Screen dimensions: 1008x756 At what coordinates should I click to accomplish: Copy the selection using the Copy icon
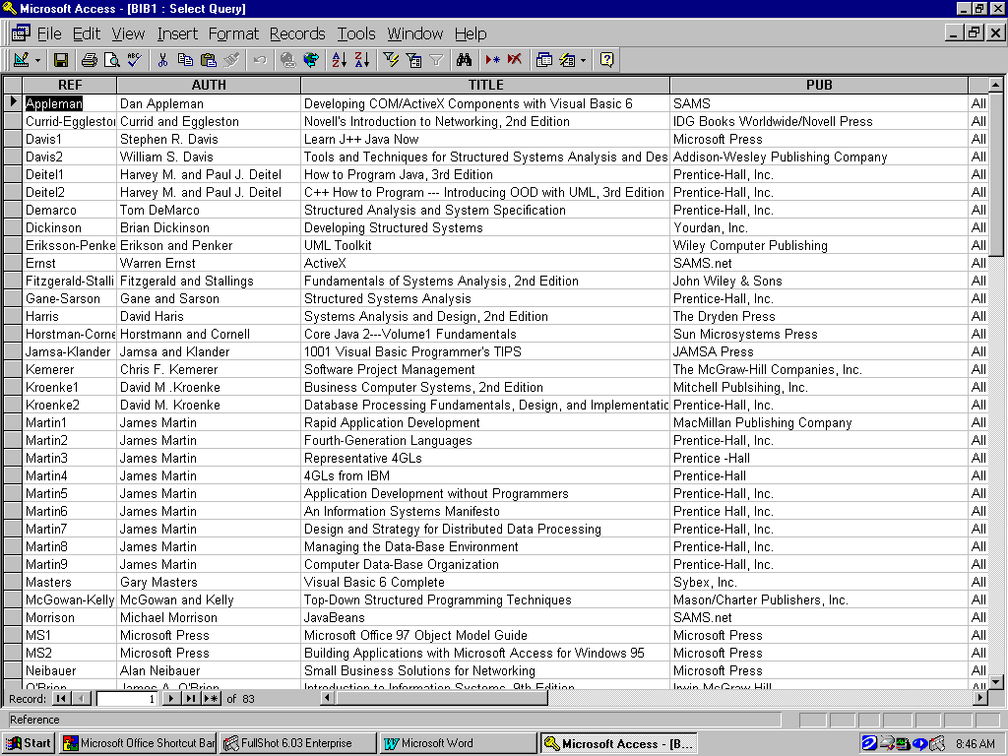(185, 60)
